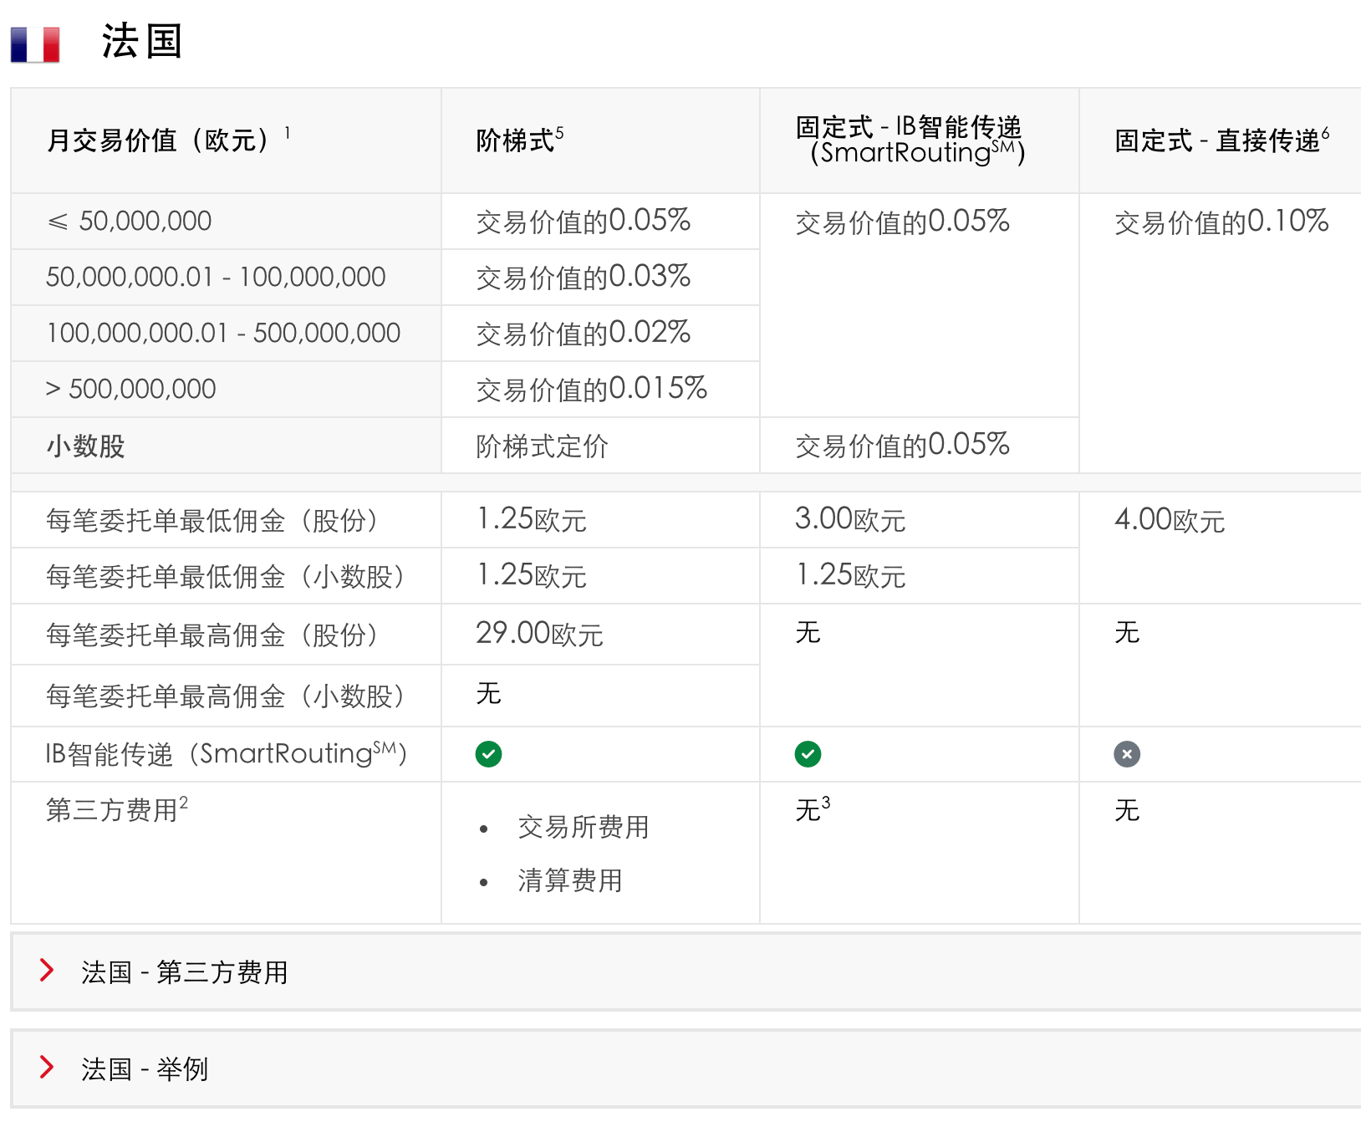This screenshot has width=1361, height=1127.
Task: Click the 法国 page heading
Action: (x=141, y=42)
